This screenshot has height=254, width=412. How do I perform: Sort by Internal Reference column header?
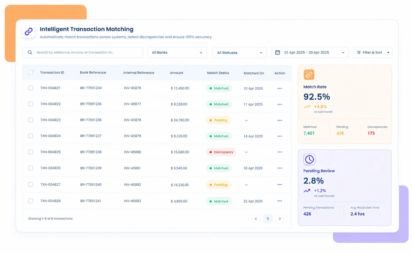139,73
